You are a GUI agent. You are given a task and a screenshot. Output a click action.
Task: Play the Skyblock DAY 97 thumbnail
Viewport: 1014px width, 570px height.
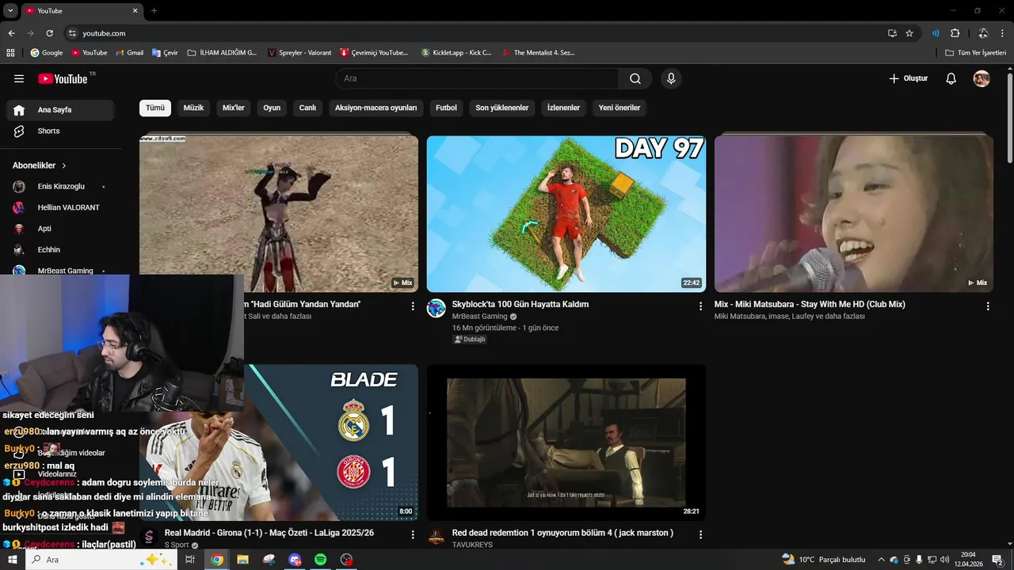pos(566,214)
